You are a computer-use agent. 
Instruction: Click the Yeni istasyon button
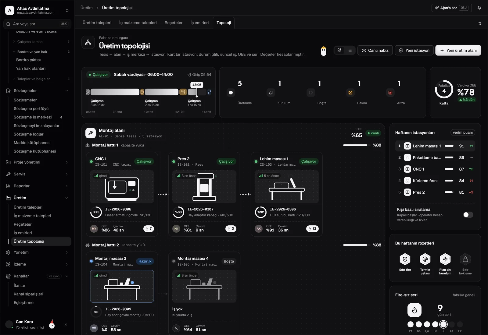[x=414, y=50]
